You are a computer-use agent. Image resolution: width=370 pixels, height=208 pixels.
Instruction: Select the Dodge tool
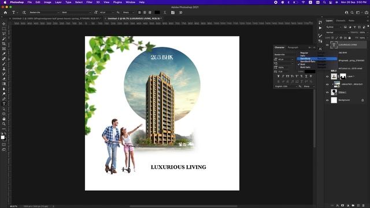coord(4,94)
